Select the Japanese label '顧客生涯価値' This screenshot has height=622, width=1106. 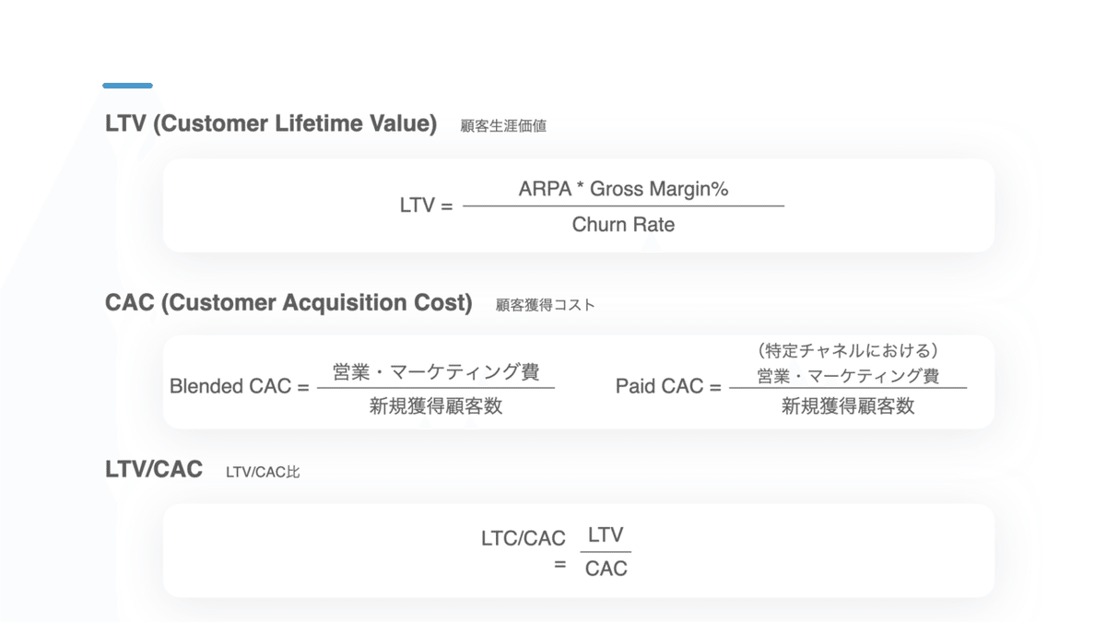coord(503,125)
